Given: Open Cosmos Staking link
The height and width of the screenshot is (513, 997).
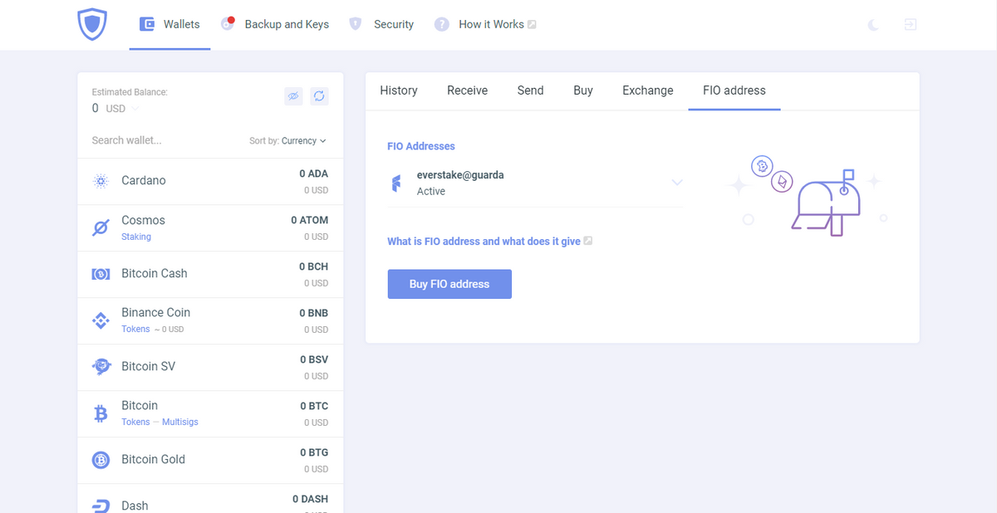Looking at the screenshot, I should tap(136, 237).
